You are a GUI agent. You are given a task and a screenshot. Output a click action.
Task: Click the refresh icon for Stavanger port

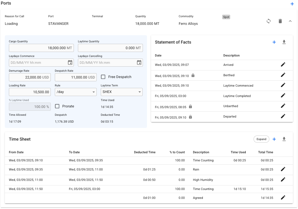(x=269, y=21)
